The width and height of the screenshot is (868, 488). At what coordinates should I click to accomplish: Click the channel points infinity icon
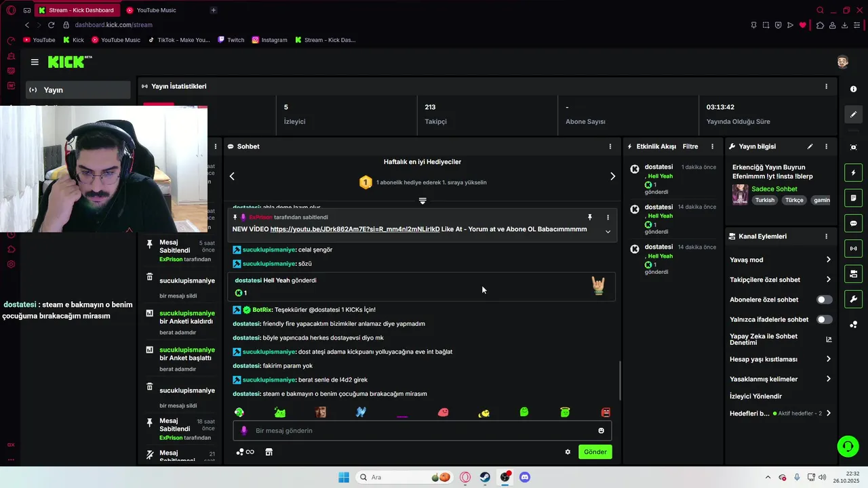tap(245, 452)
